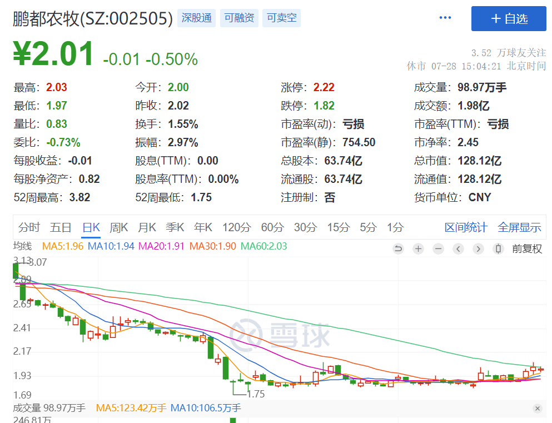Close the 成交量 volume indicator panel
Image resolution: width=552 pixels, height=423 pixels.
pyautogui.click(x=537, y=409)
